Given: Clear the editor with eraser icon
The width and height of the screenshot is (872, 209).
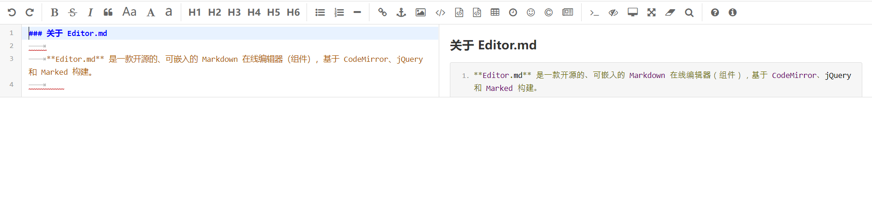Looking at the screenshot, I should [x=670, y=12].
